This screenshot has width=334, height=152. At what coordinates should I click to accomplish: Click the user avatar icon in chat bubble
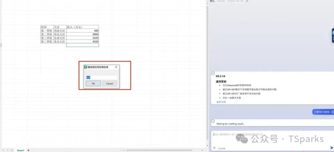333,112
